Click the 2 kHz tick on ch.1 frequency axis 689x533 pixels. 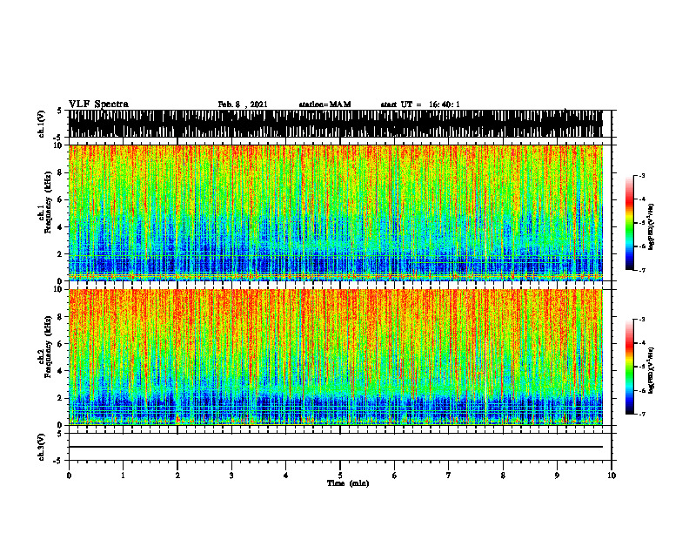coord(61,254)
